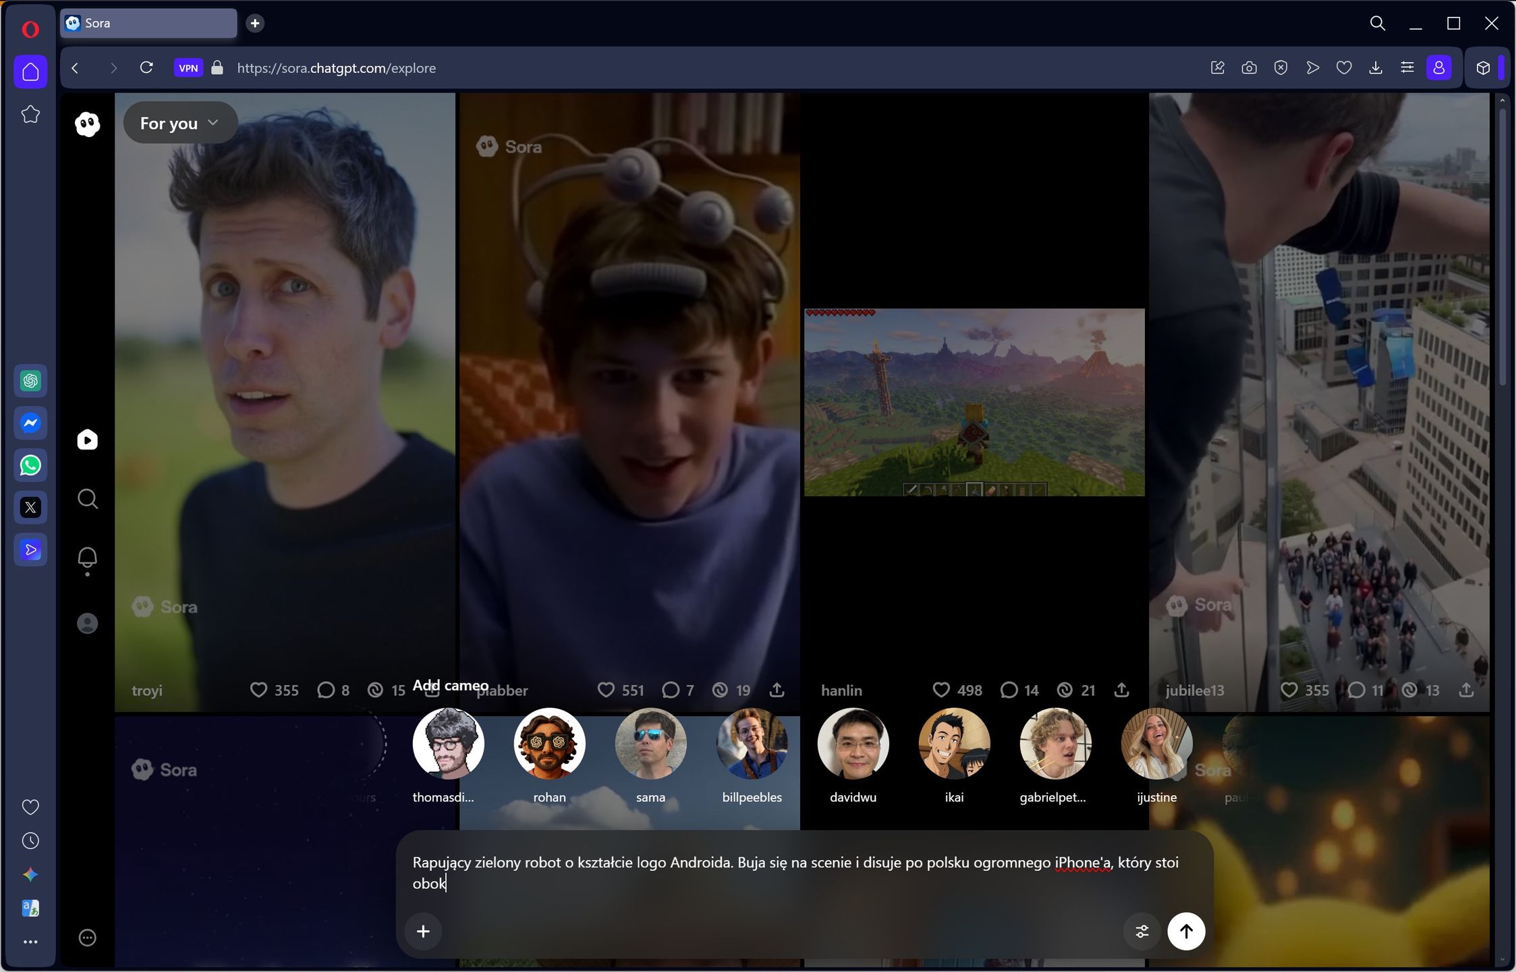Submit the prompt with the up arrow button
The height and width of the screenshot is (972, 1516).
pos(1186,932)
